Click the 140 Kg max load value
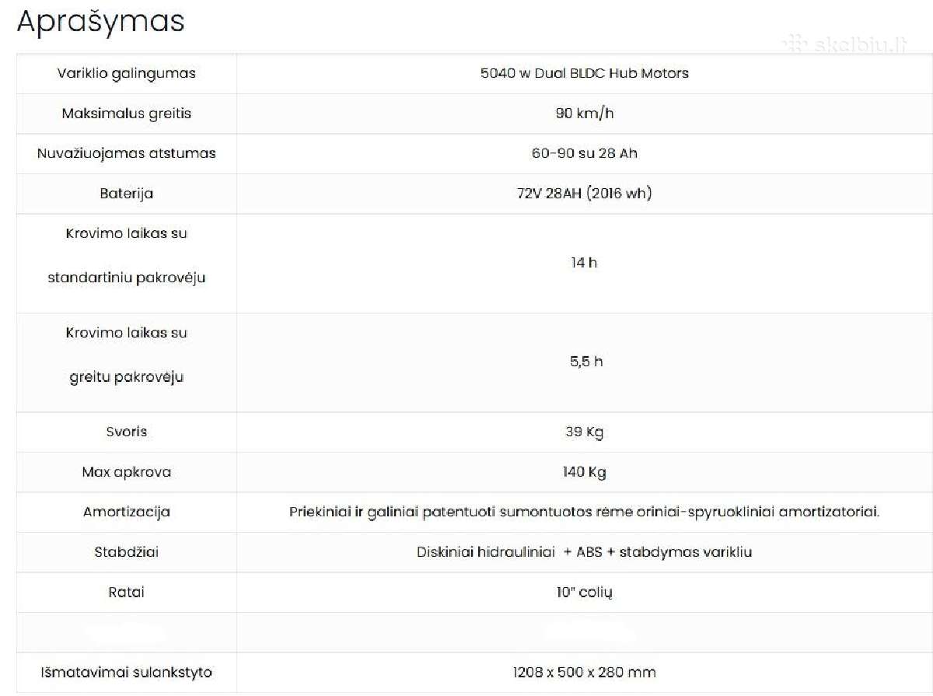The width and height of the screenshot is (933, 696). coord(585,472)
